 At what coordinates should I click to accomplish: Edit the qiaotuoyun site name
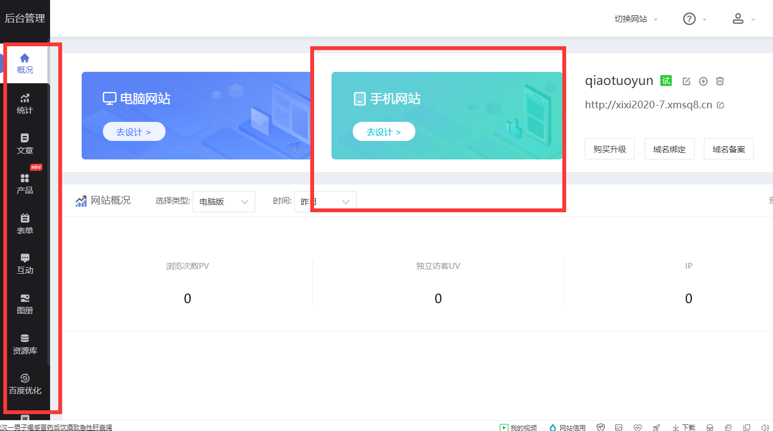pyautogui.click(x=686, y=81)
